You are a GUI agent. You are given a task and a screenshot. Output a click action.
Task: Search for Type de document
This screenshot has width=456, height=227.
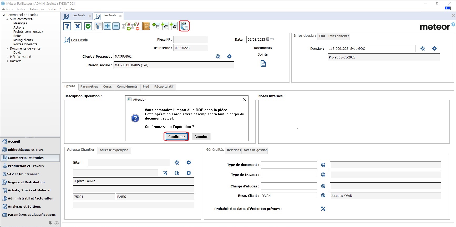[323, 165]
